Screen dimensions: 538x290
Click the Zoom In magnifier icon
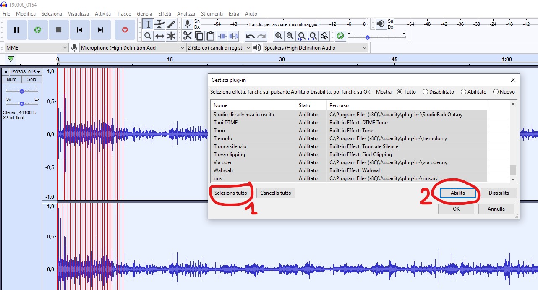coord(279,36)
